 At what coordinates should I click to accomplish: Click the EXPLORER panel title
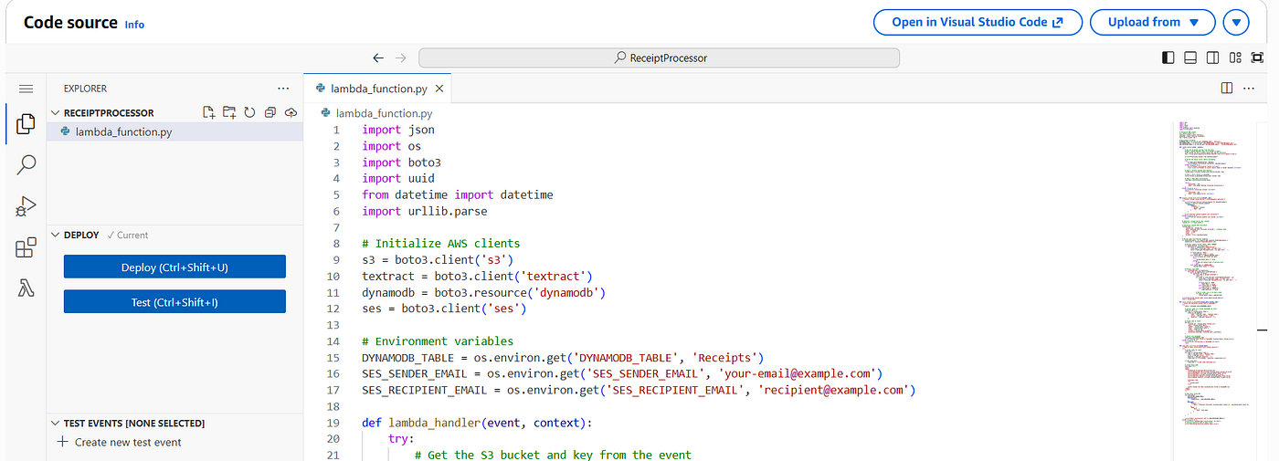click(85, 89)
